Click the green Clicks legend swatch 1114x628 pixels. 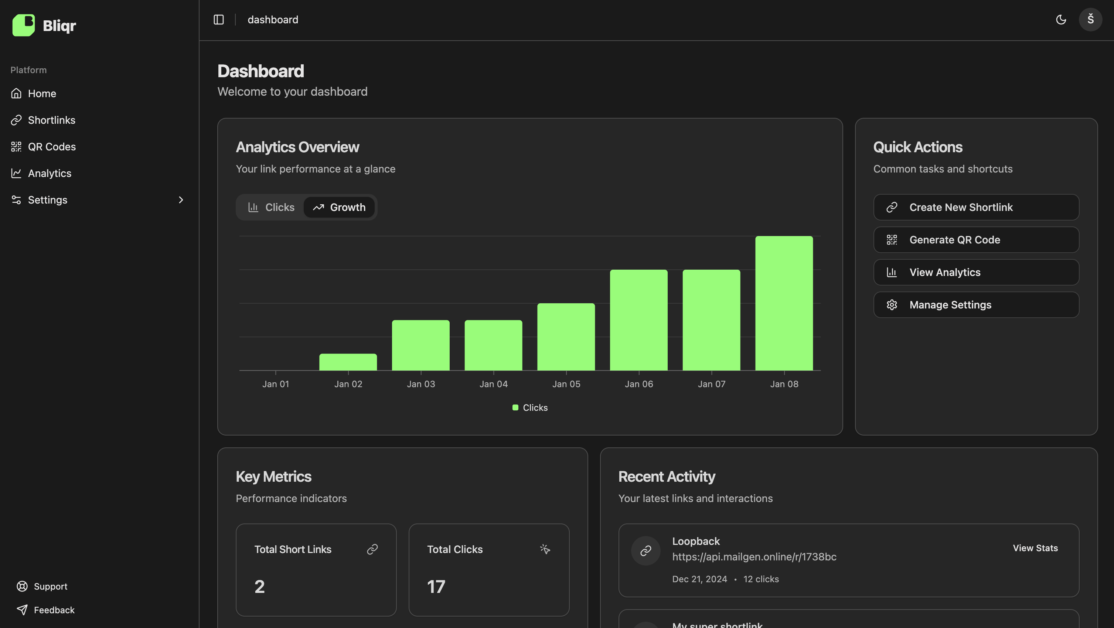pos(515,407)
